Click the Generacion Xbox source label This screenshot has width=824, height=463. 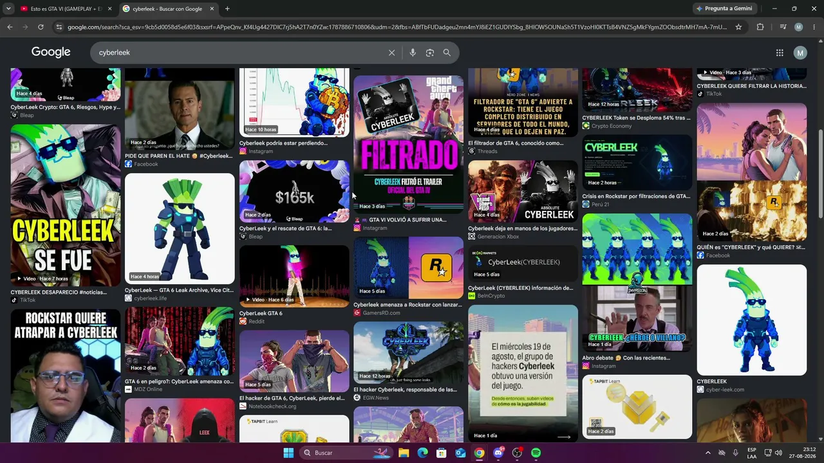tap(498, 237)
